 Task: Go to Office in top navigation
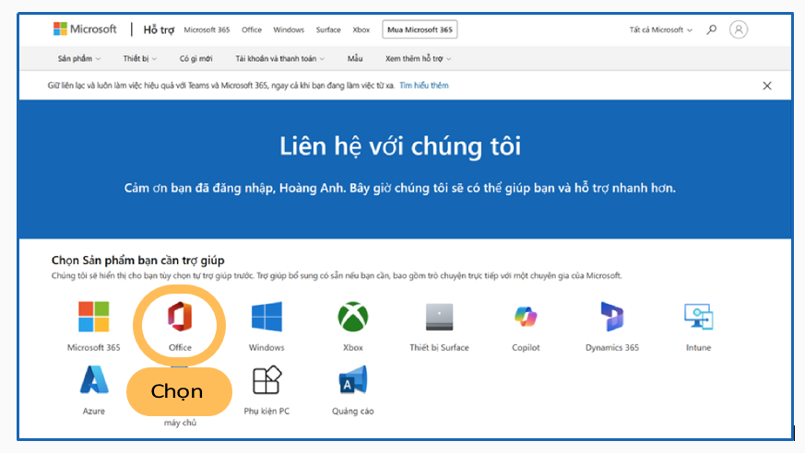pyautogui.click(x=252, y=29)
